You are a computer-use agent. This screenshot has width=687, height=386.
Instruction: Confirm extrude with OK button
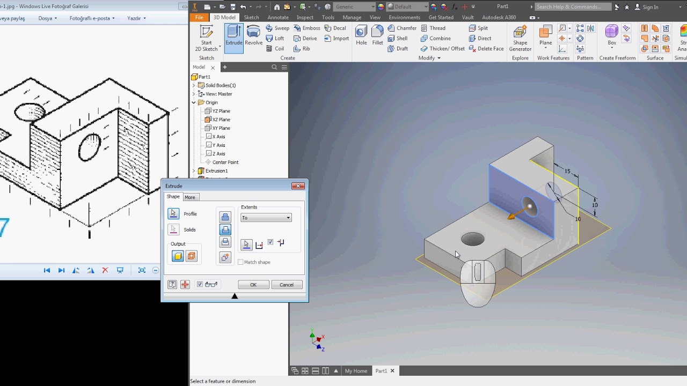click(x=253, y=285)
